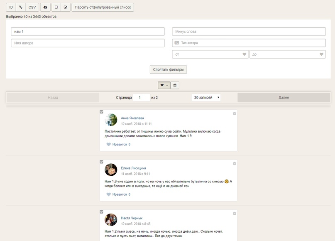Click the likes до field
The width and height of the screenshot is (335, 241).
pos(288,54)
